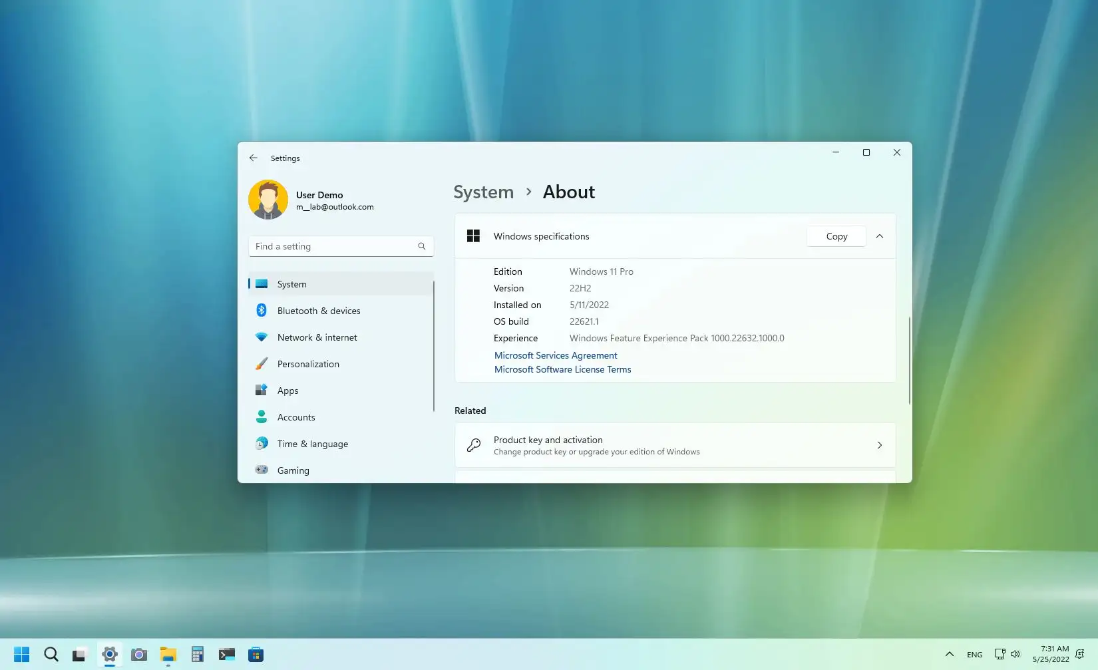Click the chevron on Product key and activation
The image size is (1098, 670).
880,445
